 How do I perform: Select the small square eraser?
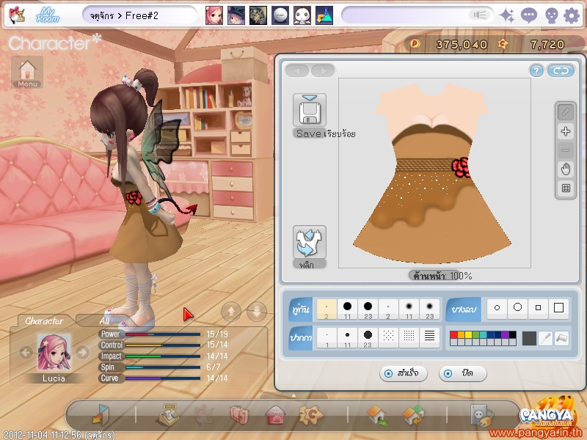coord(539,308)
